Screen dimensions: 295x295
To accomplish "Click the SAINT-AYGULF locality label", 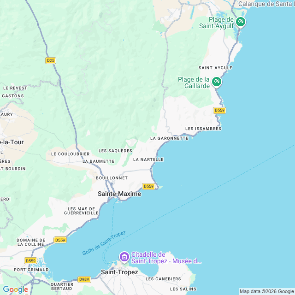I will click(x=215, y=68).
